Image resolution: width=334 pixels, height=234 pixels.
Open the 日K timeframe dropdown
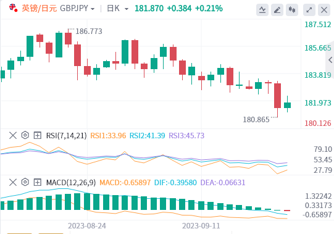click(x=118, y=9)
